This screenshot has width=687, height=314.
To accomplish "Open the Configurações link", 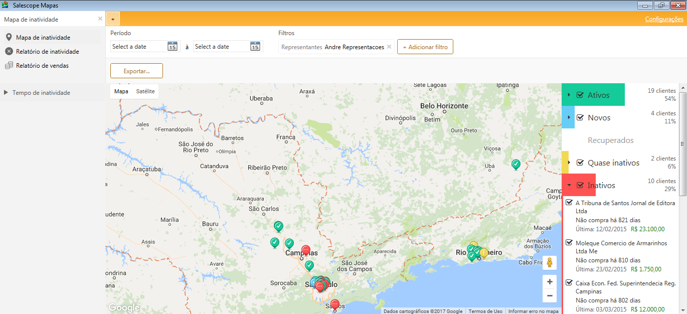I will click(x=664, y=19).
